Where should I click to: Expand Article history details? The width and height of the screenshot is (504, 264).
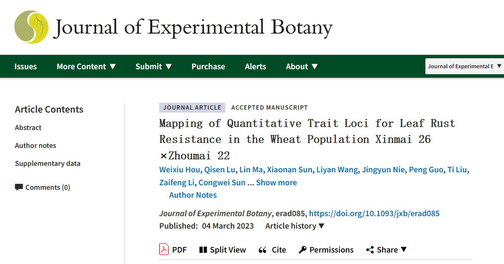tap(295, 226)
